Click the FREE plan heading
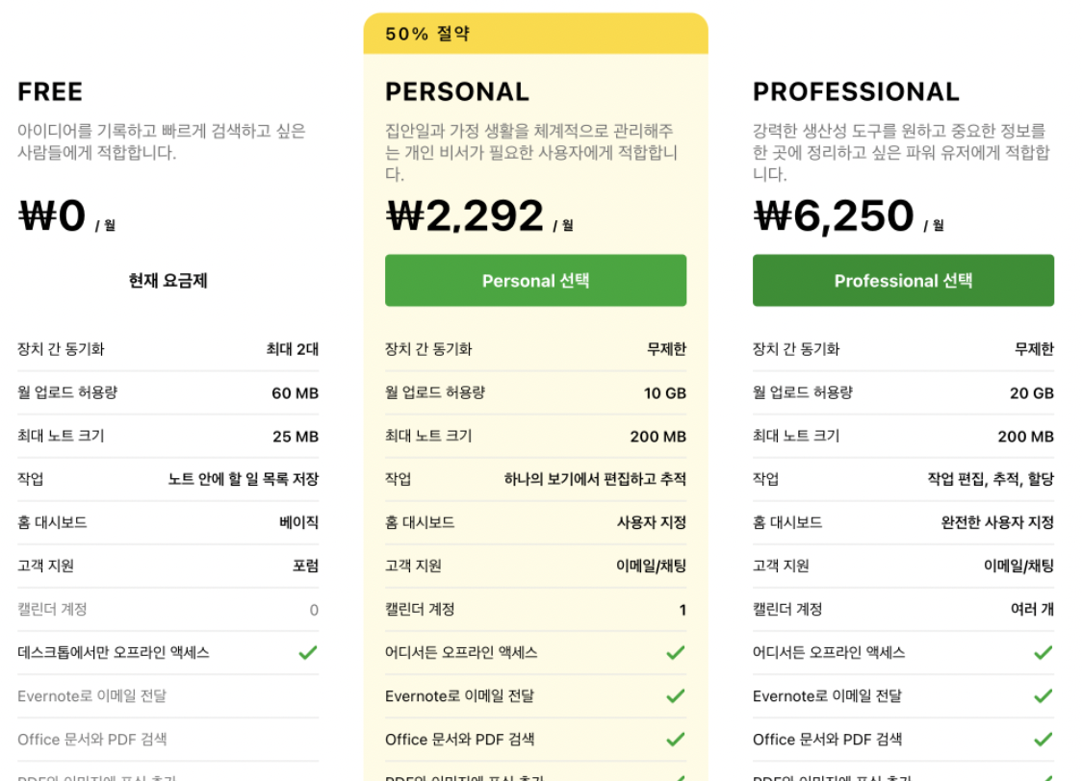This screenshot has height=781, width=1082. 49,91
